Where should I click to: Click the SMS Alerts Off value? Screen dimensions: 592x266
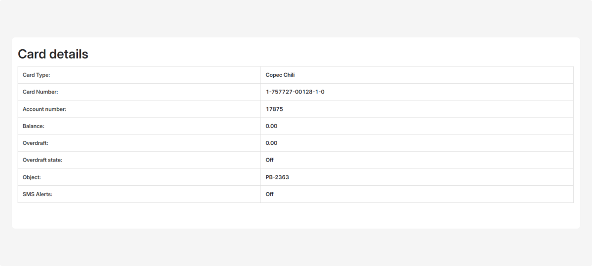pos(269,194)
